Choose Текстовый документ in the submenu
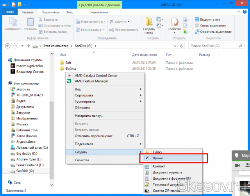 click(168, 185)
